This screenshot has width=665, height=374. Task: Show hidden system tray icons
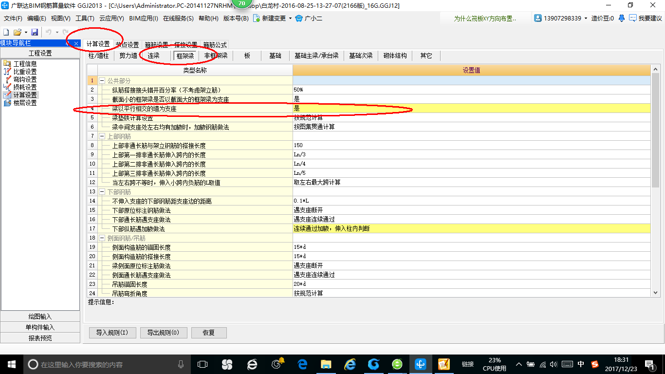[518, 364]
